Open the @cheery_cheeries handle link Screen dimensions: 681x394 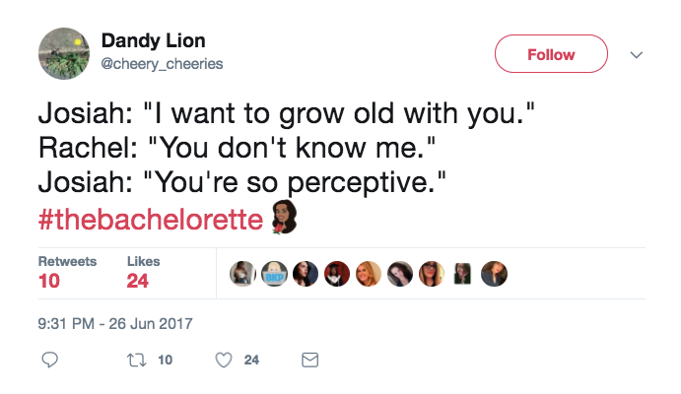[162, 64]
